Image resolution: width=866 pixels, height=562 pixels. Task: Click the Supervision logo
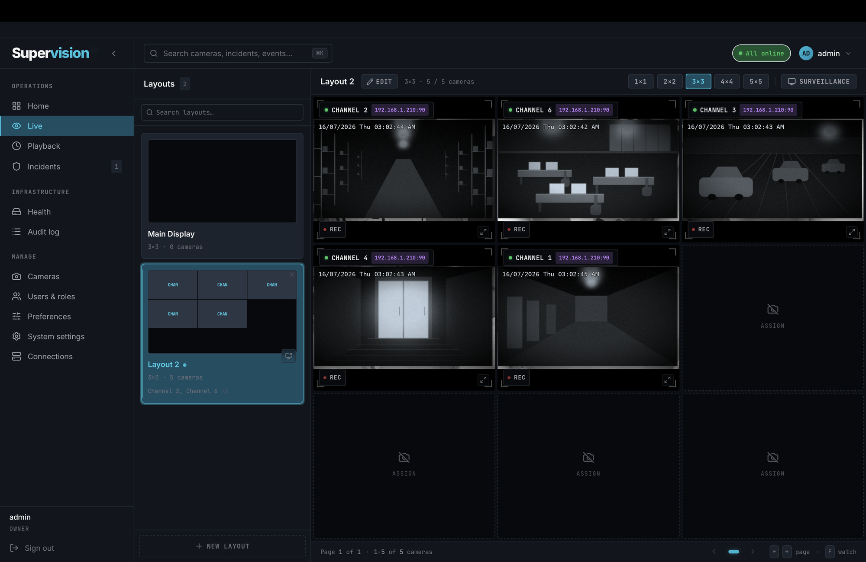coord(51,53)
